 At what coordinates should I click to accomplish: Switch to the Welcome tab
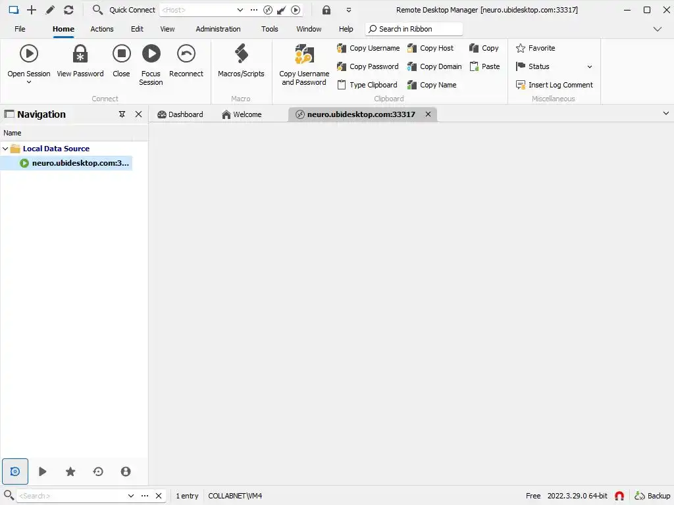(x=242, y=114)
